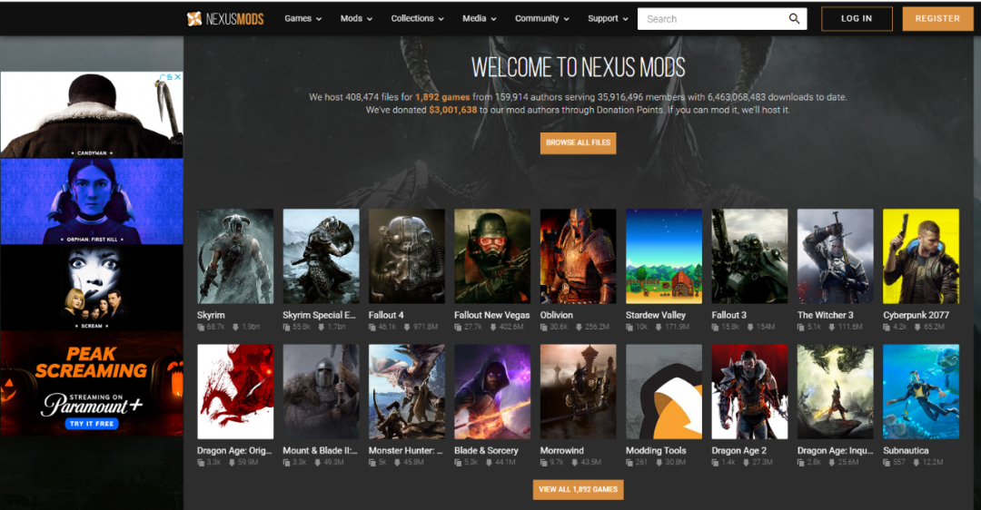The image size is (981, 510).
Task: Open Dragon Age: Origins cover image
Action: [235, 392]
